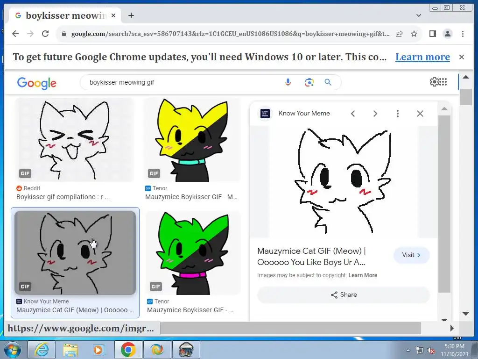This screenshot has height=359, width=478.
Task: Share the previewed image
Action: point(344,294)
